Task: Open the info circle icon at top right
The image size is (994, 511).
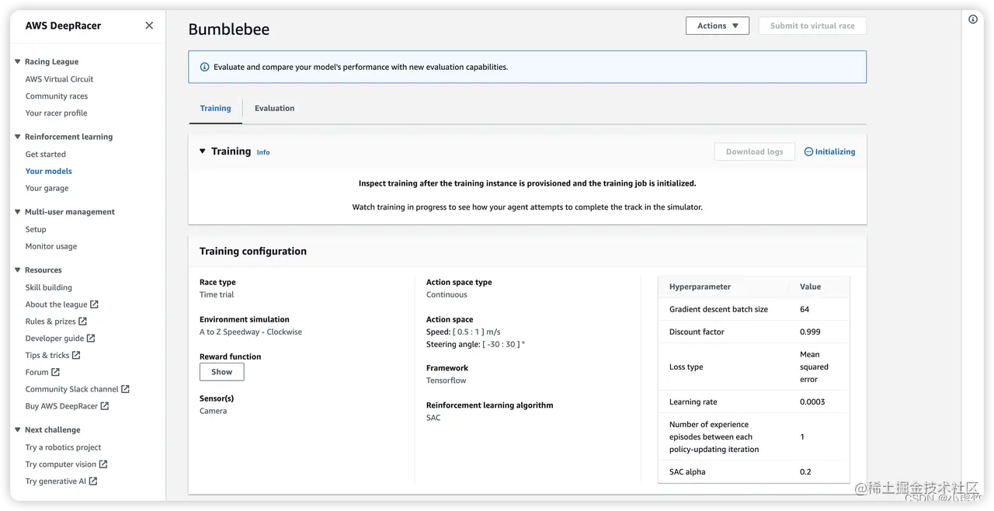Action: (973, 19)
